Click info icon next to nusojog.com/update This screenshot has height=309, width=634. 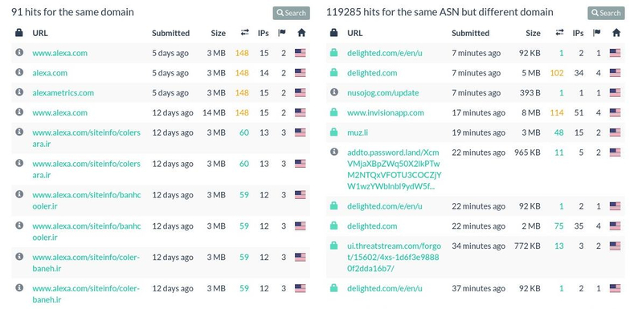pos(334,92)
